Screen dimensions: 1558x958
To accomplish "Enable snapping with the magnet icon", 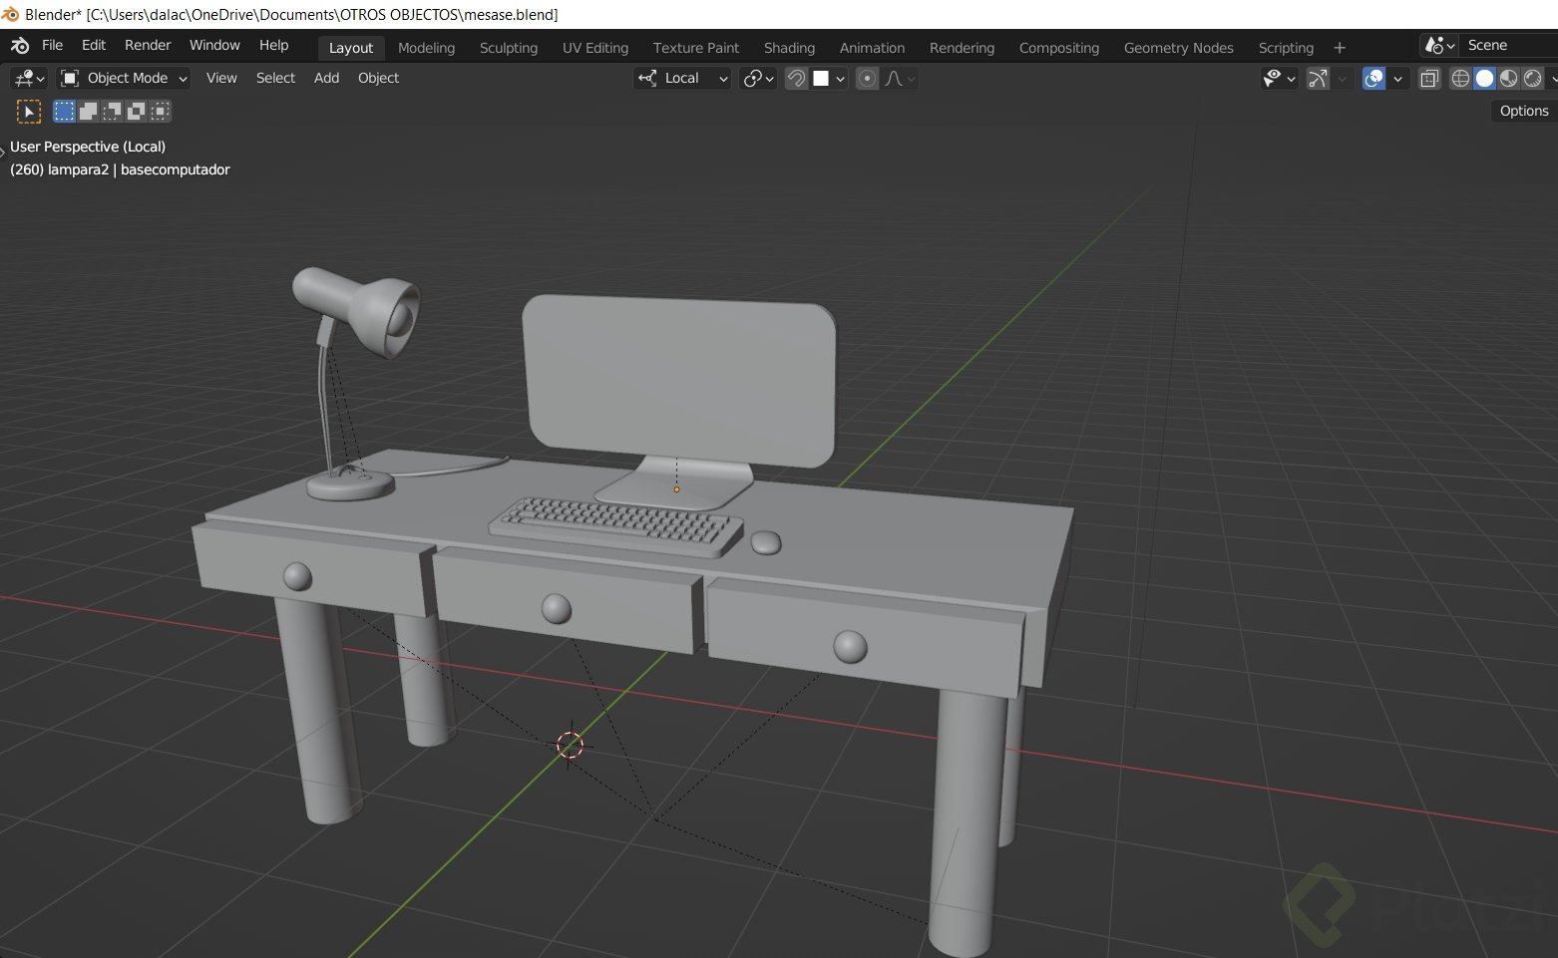I will pyautogui.click(x=797, y=78).
